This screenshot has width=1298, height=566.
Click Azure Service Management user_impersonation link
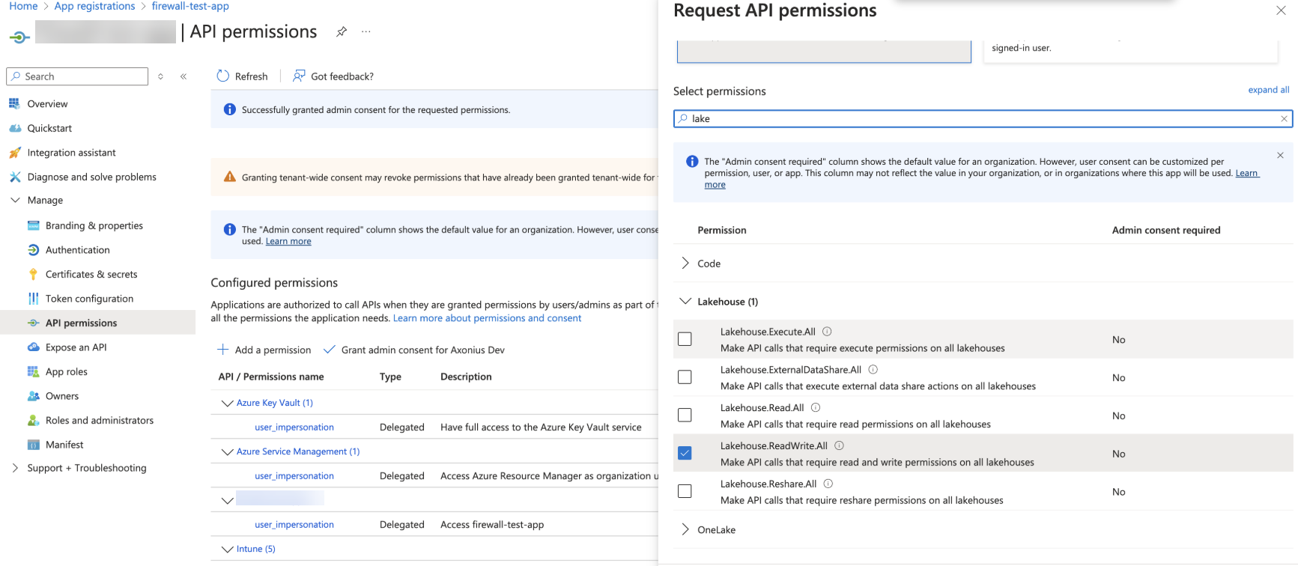pyautogui.click(x=294, y=476)
